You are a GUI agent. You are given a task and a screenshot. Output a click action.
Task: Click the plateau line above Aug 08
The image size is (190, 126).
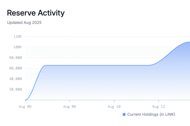(x=69, y=65)
